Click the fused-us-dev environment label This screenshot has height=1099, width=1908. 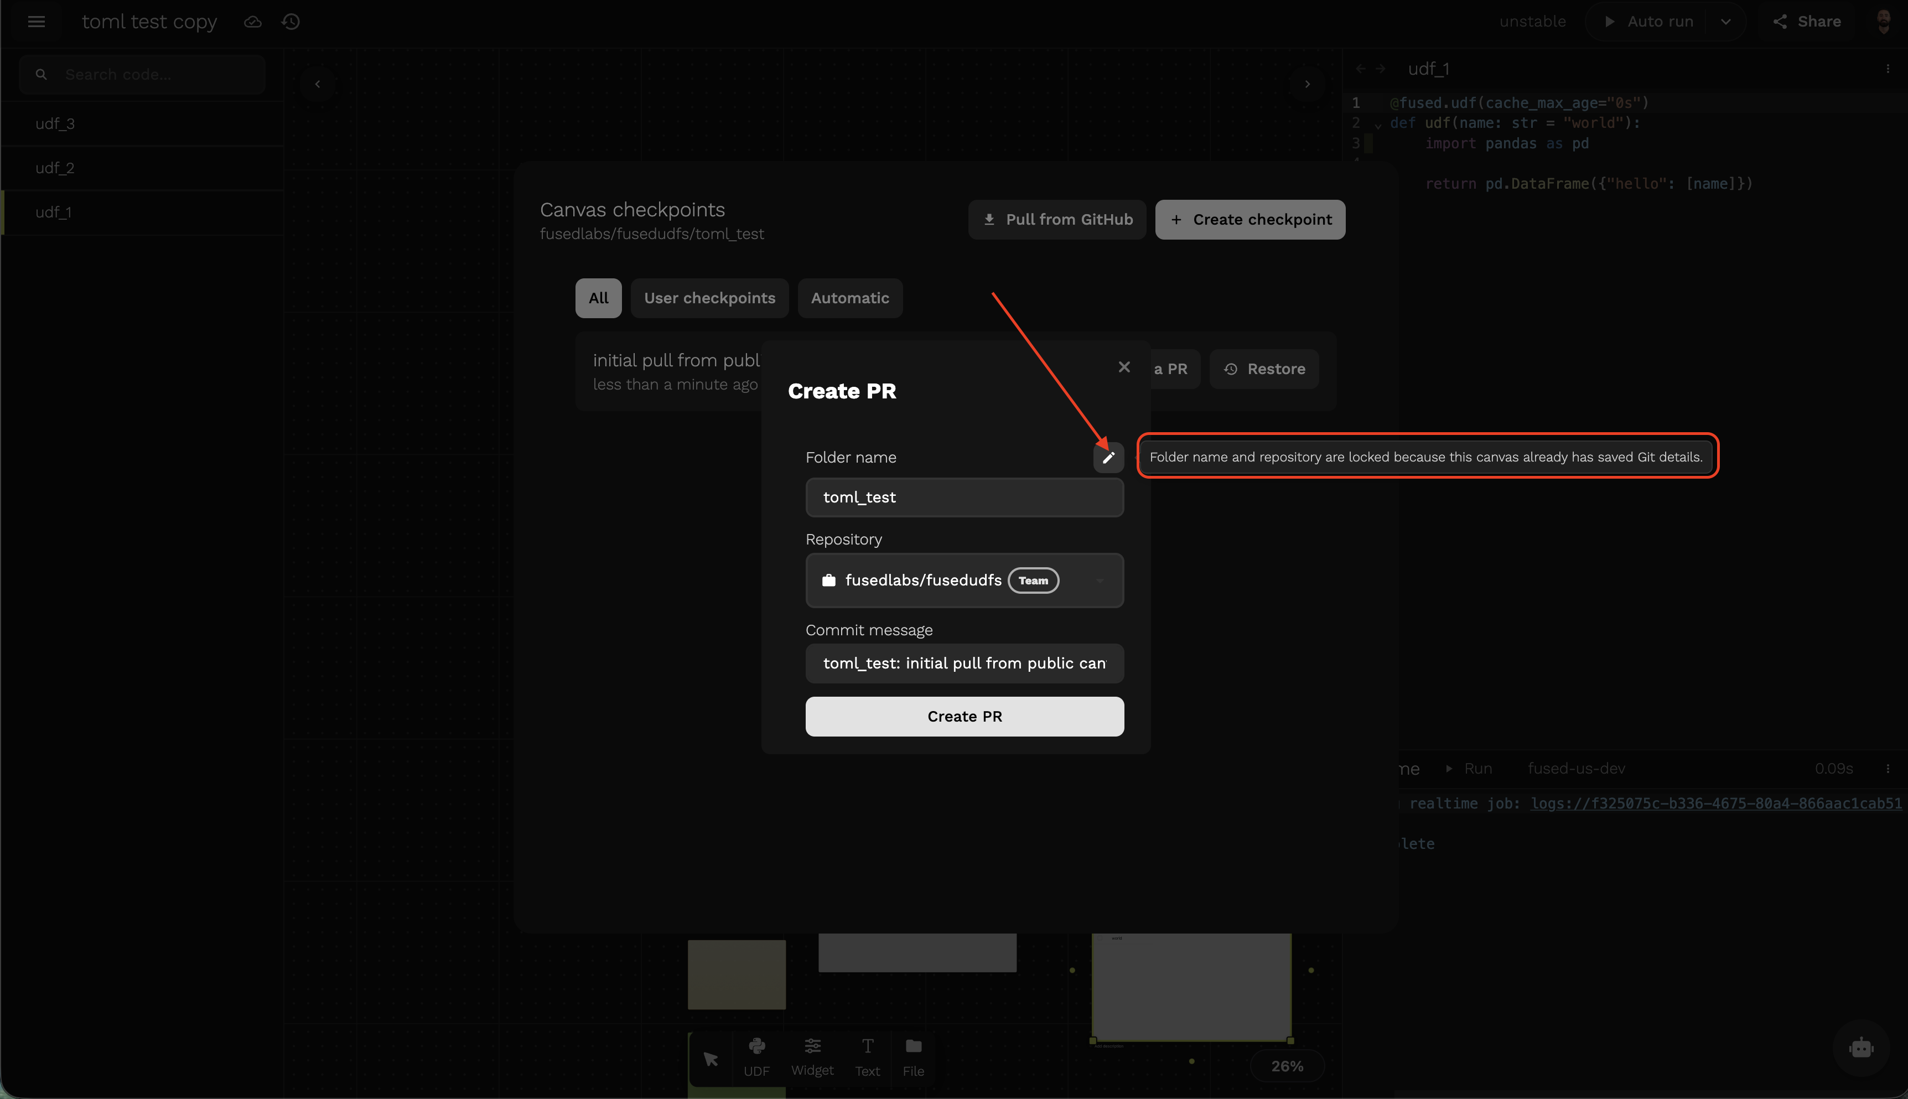1576,769
